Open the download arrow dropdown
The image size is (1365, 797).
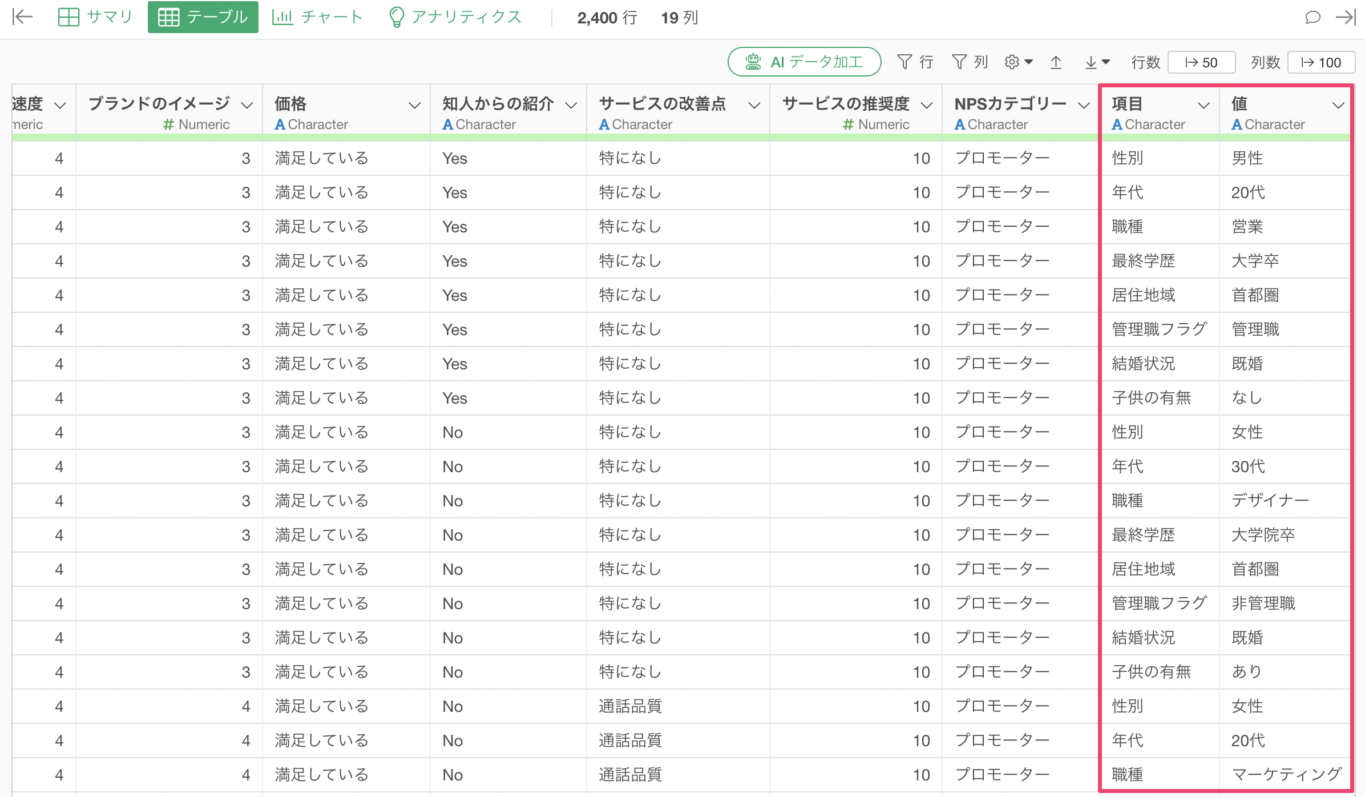click(1097, 62)
